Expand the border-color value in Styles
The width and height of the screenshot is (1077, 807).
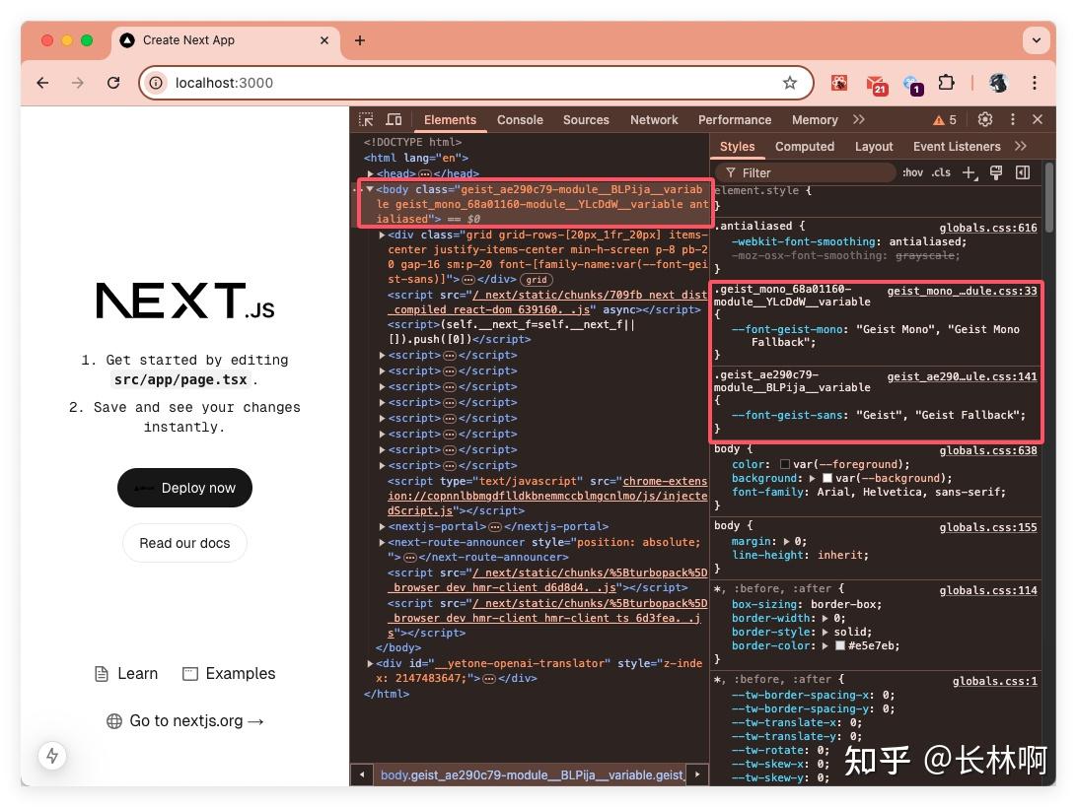click(x=826, y=645)
